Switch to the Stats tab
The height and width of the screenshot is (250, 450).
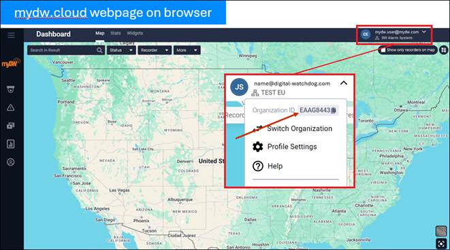coord(116,33)
